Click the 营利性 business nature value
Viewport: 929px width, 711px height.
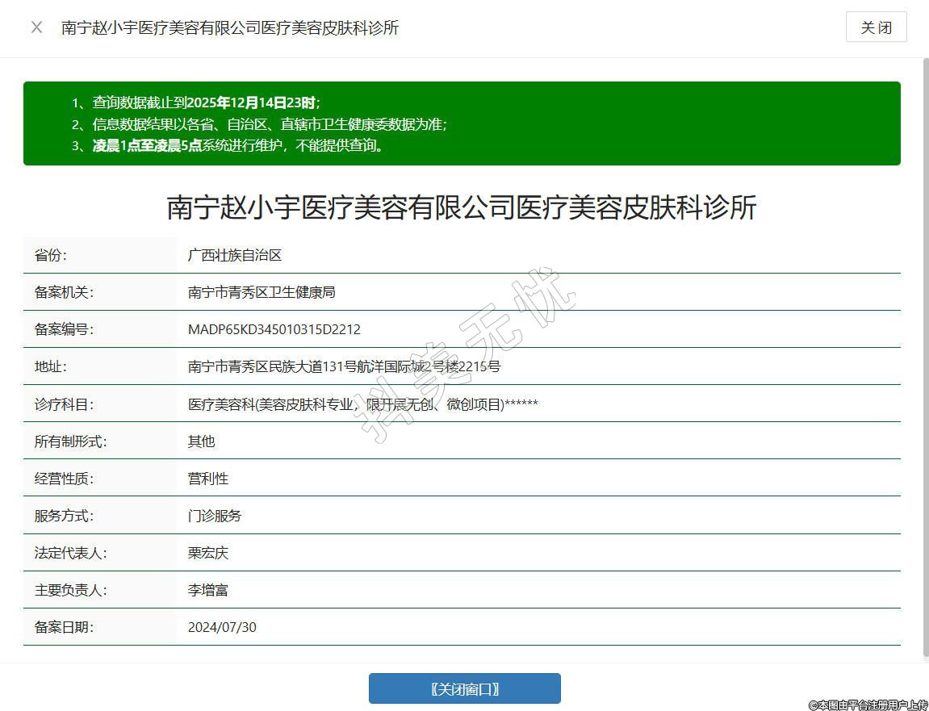pyautogui.click(x=208, y=478)
